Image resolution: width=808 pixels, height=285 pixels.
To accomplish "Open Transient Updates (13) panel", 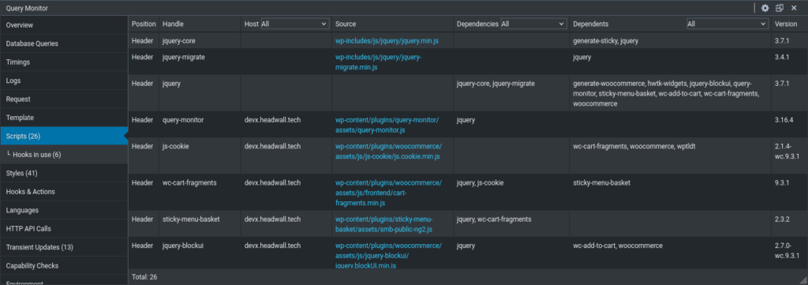I will point(64,247).
